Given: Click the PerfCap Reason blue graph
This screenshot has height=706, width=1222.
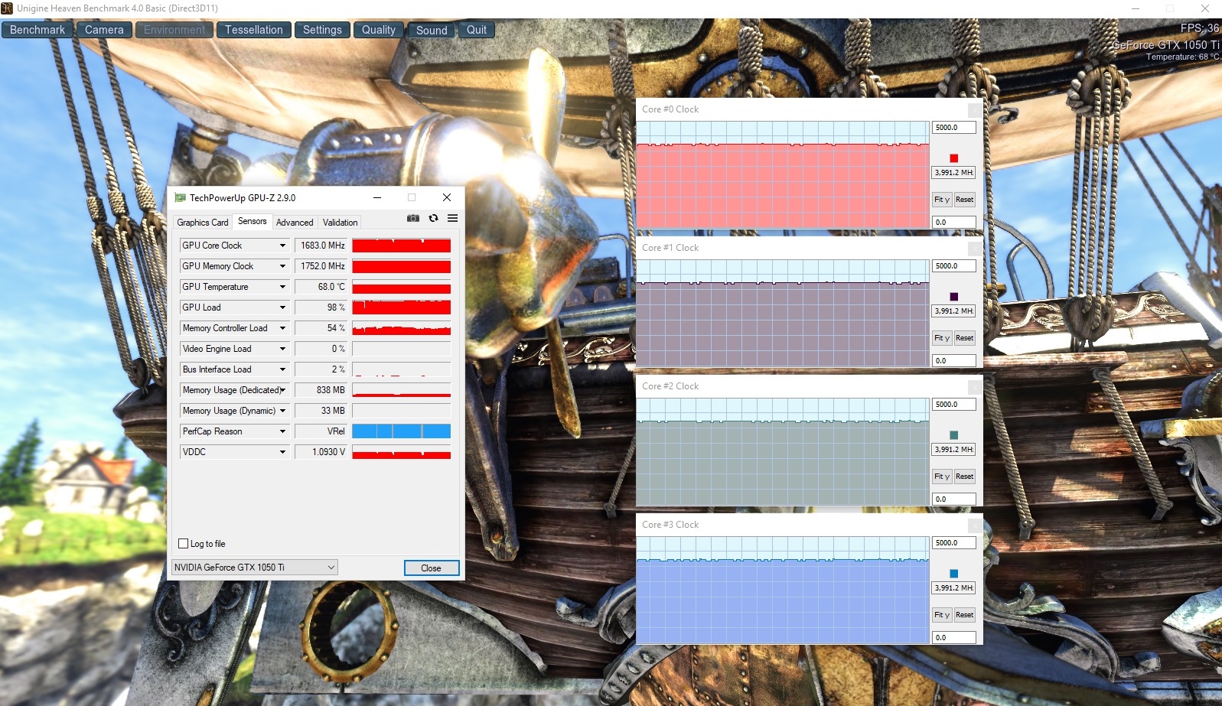Looking at the screenshot, I should click(x=402, y=431).
